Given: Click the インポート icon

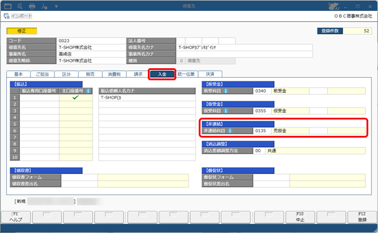Looking at the screenshot, I should click(7, 16).
